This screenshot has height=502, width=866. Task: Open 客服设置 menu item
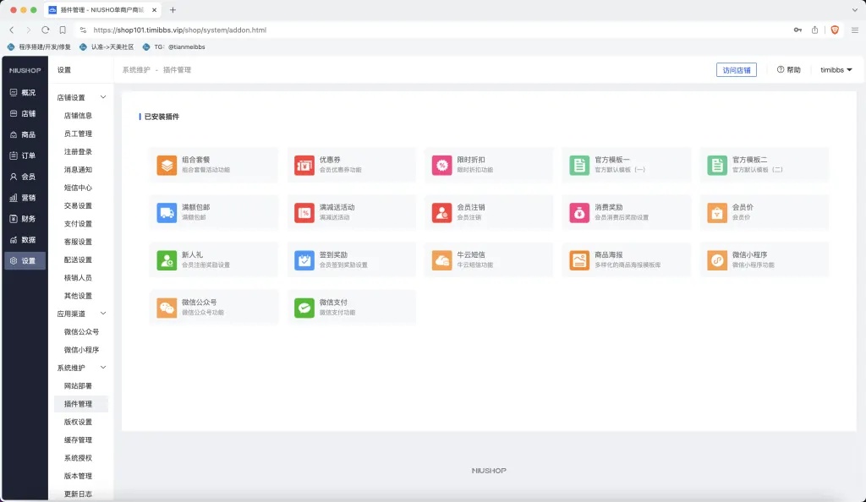78,242
